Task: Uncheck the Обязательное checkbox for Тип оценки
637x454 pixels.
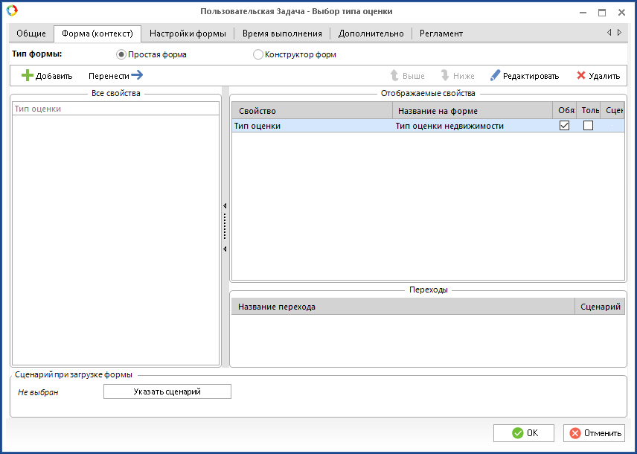Action: tap(564, 126)
